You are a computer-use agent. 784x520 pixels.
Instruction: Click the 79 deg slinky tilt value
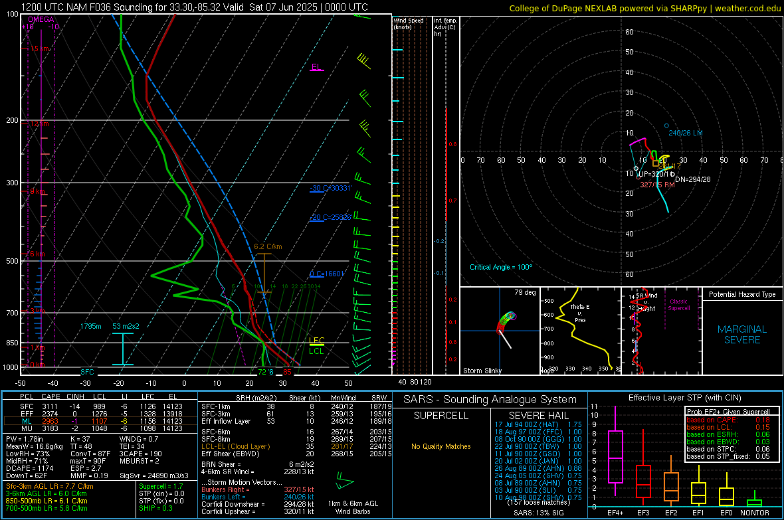[525, 292]
